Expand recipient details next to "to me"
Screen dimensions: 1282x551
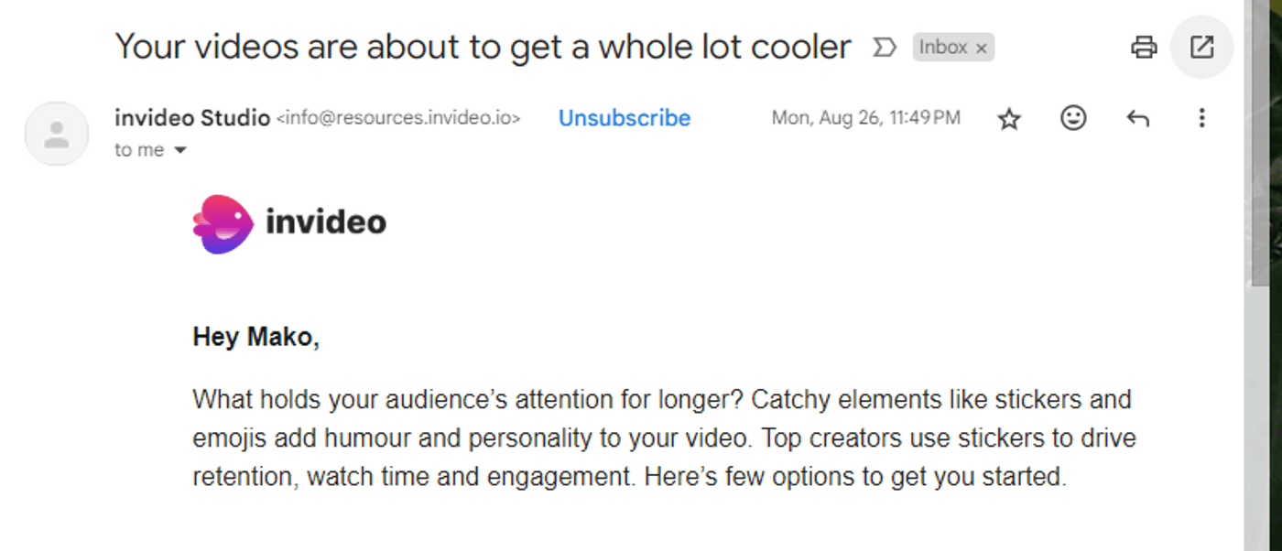(x=180, y=150)
